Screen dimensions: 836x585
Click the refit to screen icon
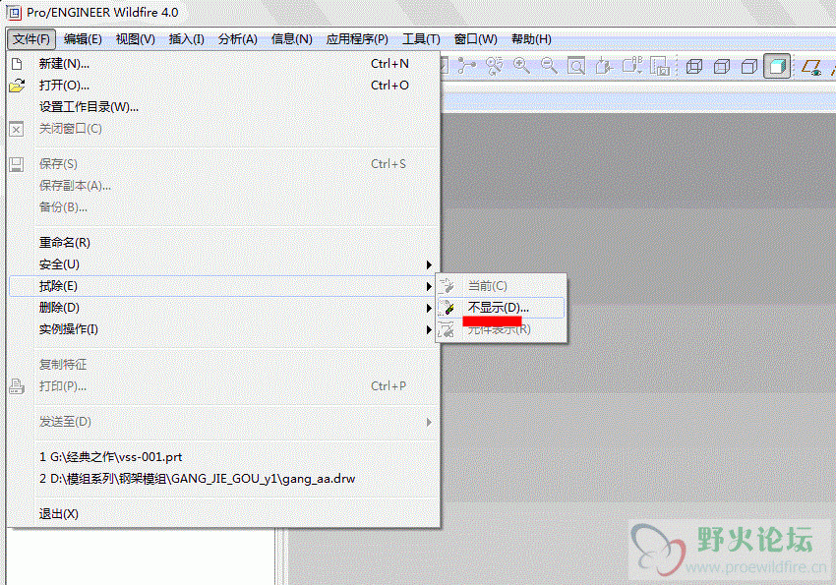[x=575, y=66]
